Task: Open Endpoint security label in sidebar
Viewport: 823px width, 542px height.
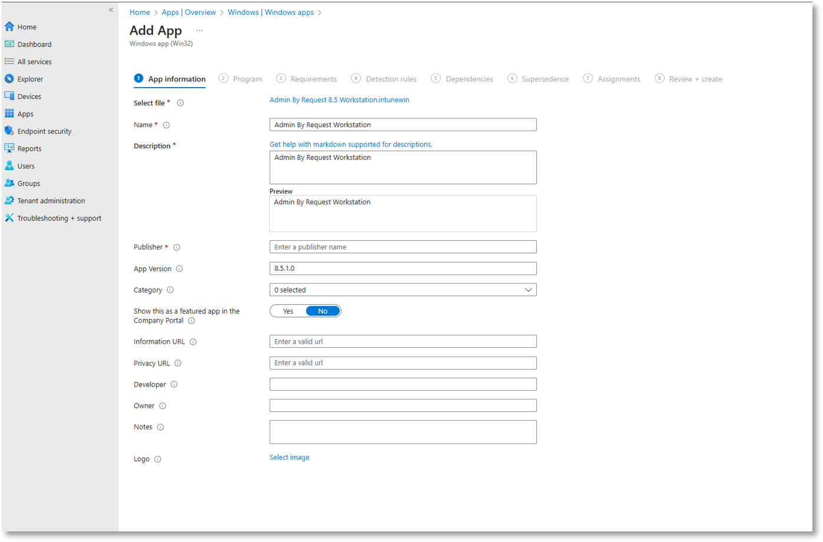Action: click(x=44, y=131)
